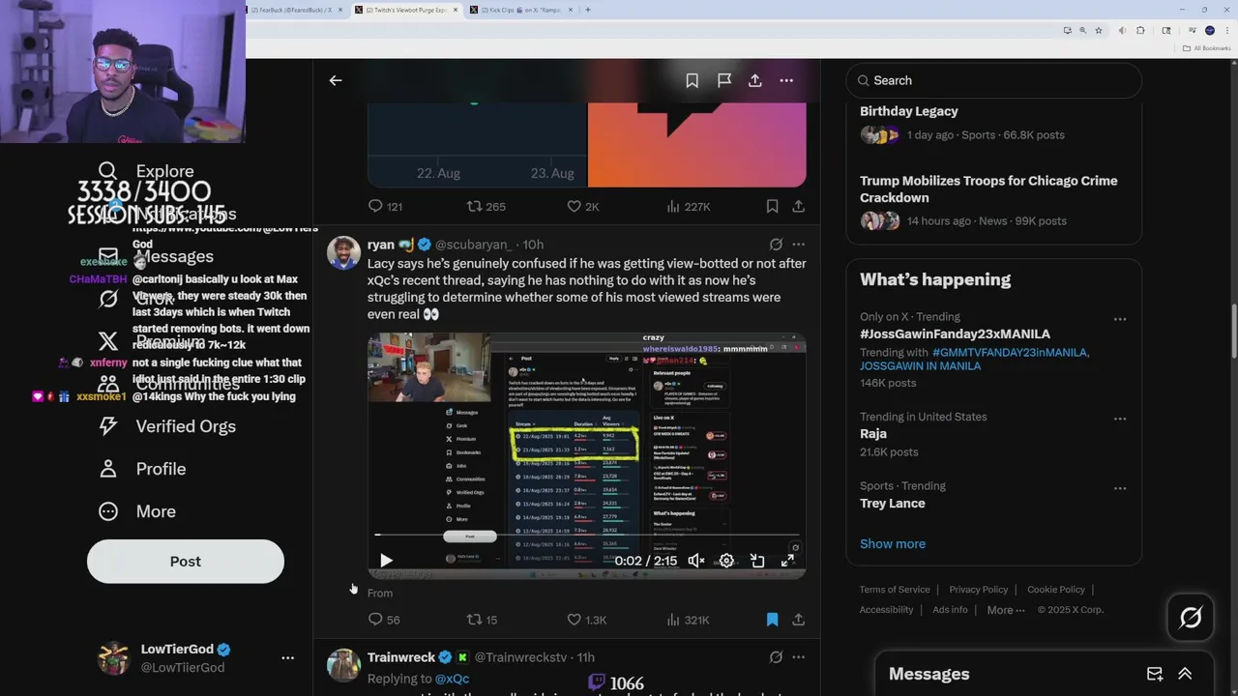Viewport: 1238px width, 696px height.
Task: Open Accessibility footer link
Action: point(886,610)
